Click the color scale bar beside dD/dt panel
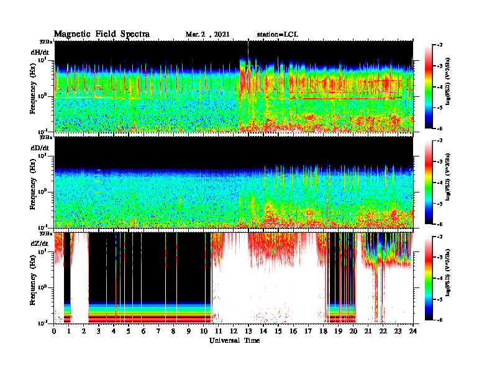This screenshot has width=492, height=380. point(429,183)
